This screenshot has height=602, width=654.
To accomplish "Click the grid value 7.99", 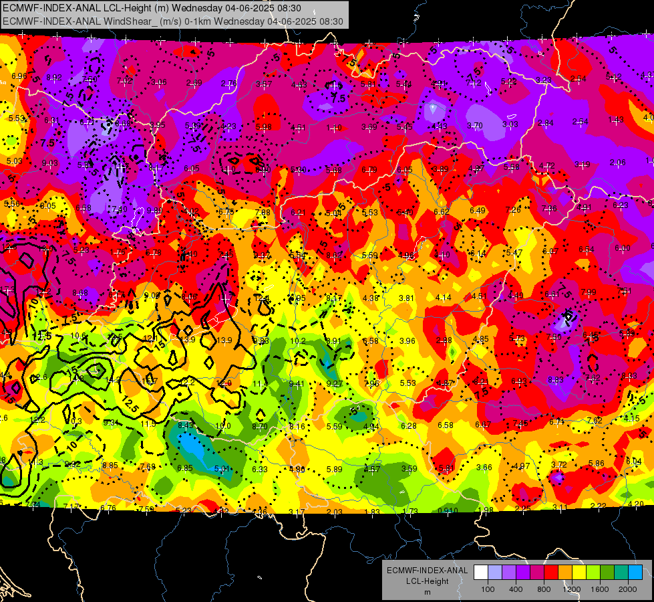I will [589, 292].
